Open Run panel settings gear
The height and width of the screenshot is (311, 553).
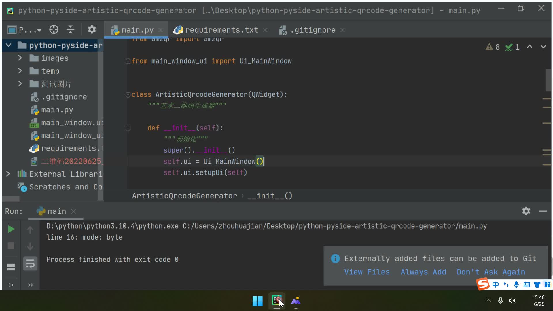pyautogui.click(x=526, y=211)
